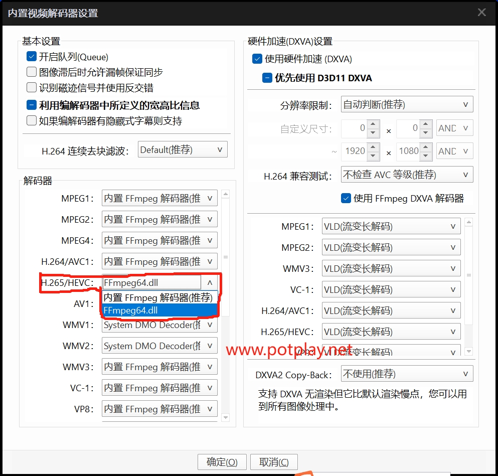Close the 内置视频解码器设置 dialog
Image resolution: width=498 pixels, height=476 pixels.
coord(481,13)
